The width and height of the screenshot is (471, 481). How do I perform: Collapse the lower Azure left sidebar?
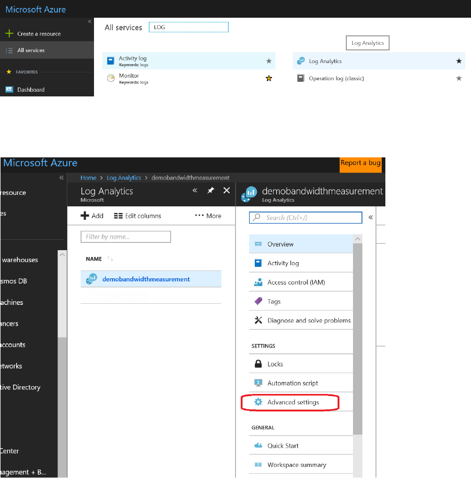(62, 178)
